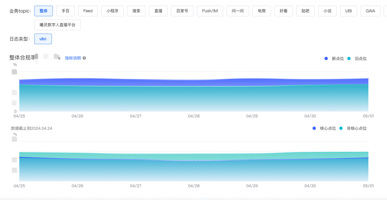Select the 直播 topic filter
The image size is (387, 200).
click(158, 11)
